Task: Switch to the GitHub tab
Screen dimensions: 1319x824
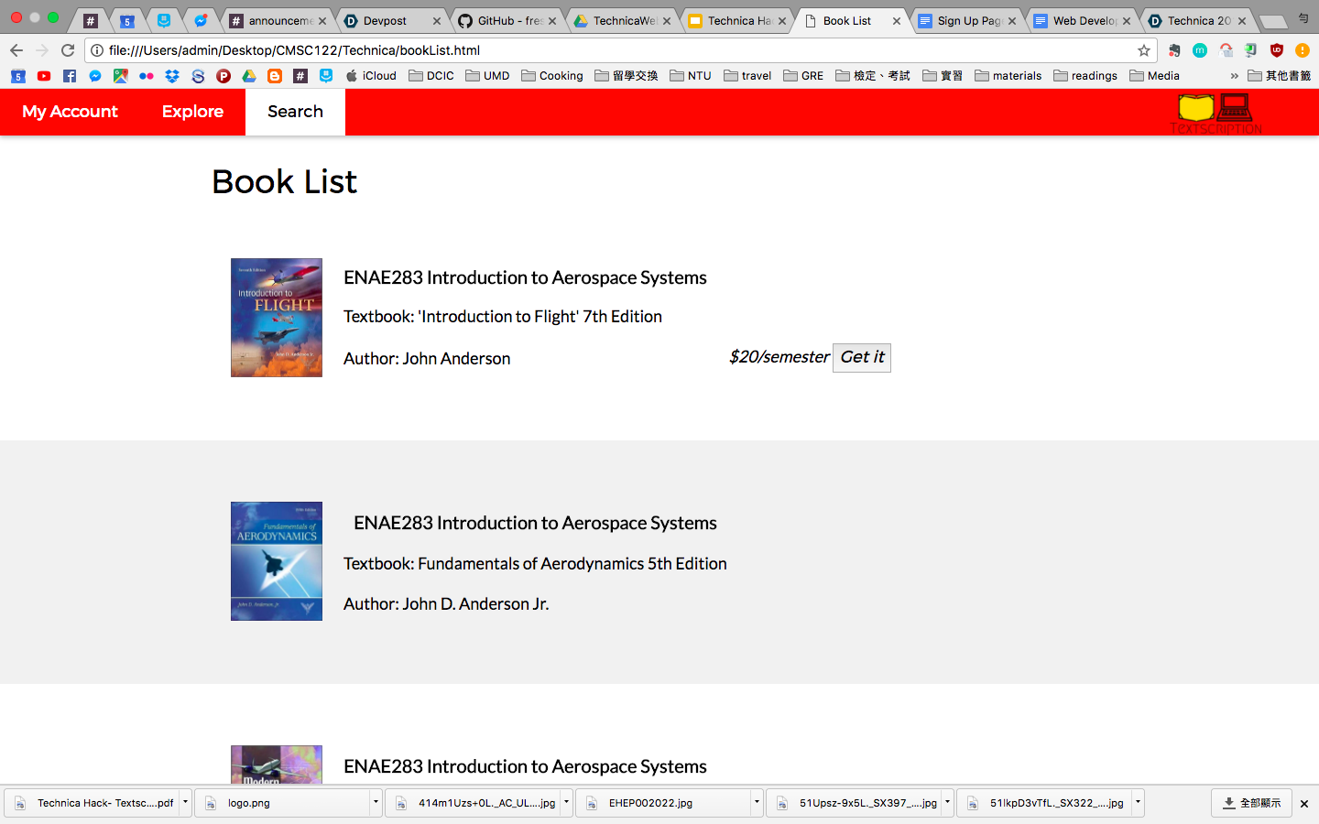Action: tap(507, 20)
